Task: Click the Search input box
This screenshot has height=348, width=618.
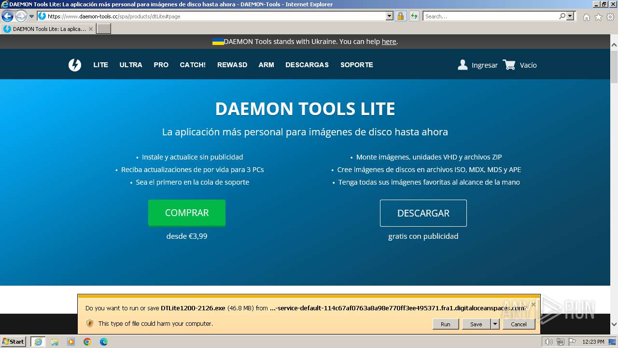Action: 491,16
